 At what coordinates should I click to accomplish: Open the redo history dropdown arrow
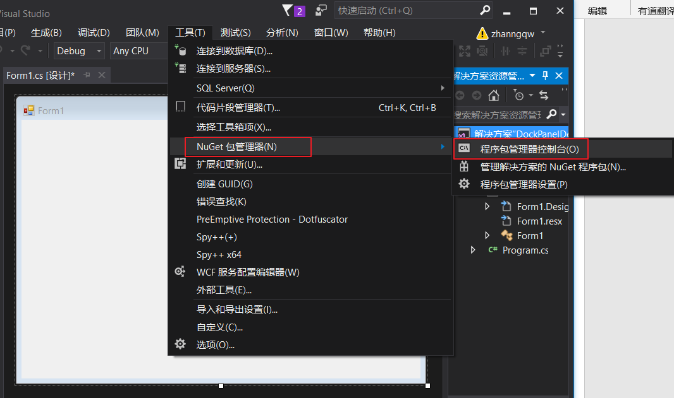click(40, 51)
